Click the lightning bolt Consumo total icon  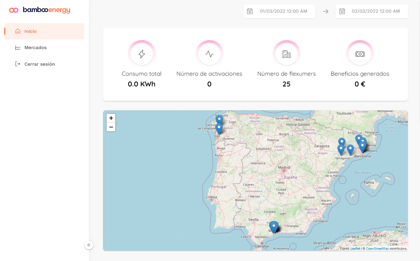click(x=142, y=54)
